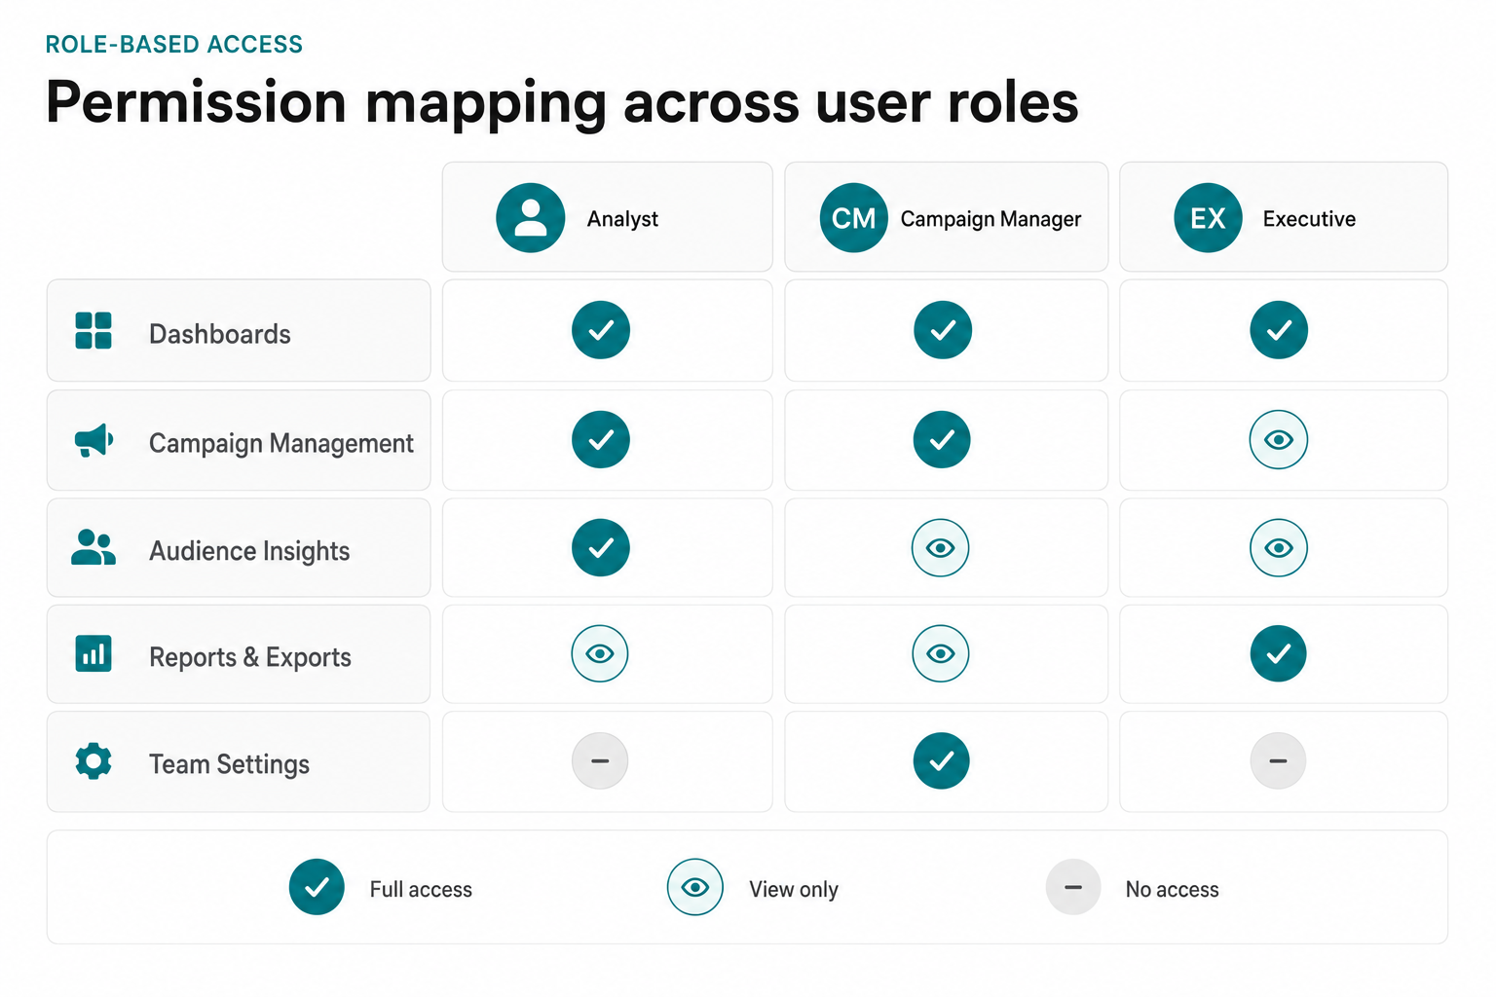The height and width of the screenshot is (997, 1496).
Task: Click the View only legend eye icon
Action: point(695,887)
